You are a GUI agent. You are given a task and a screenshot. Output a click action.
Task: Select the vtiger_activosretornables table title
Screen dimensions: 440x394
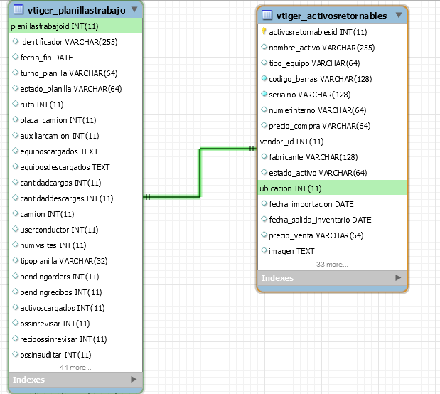click(331, 16)
